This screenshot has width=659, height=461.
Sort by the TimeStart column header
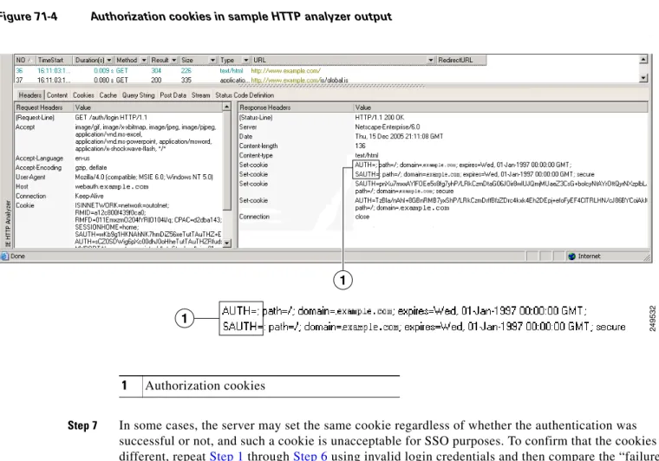coord(54,60)
